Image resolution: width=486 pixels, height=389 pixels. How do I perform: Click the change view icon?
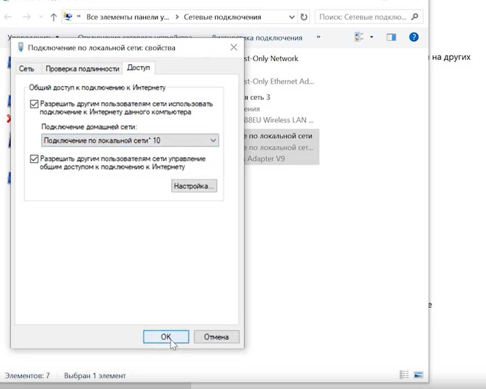pos(359,37)
